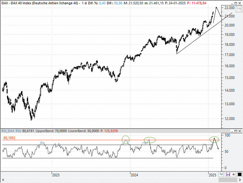
Task: Click the 22.000 price axis label
Action: (x=229, y=8)
